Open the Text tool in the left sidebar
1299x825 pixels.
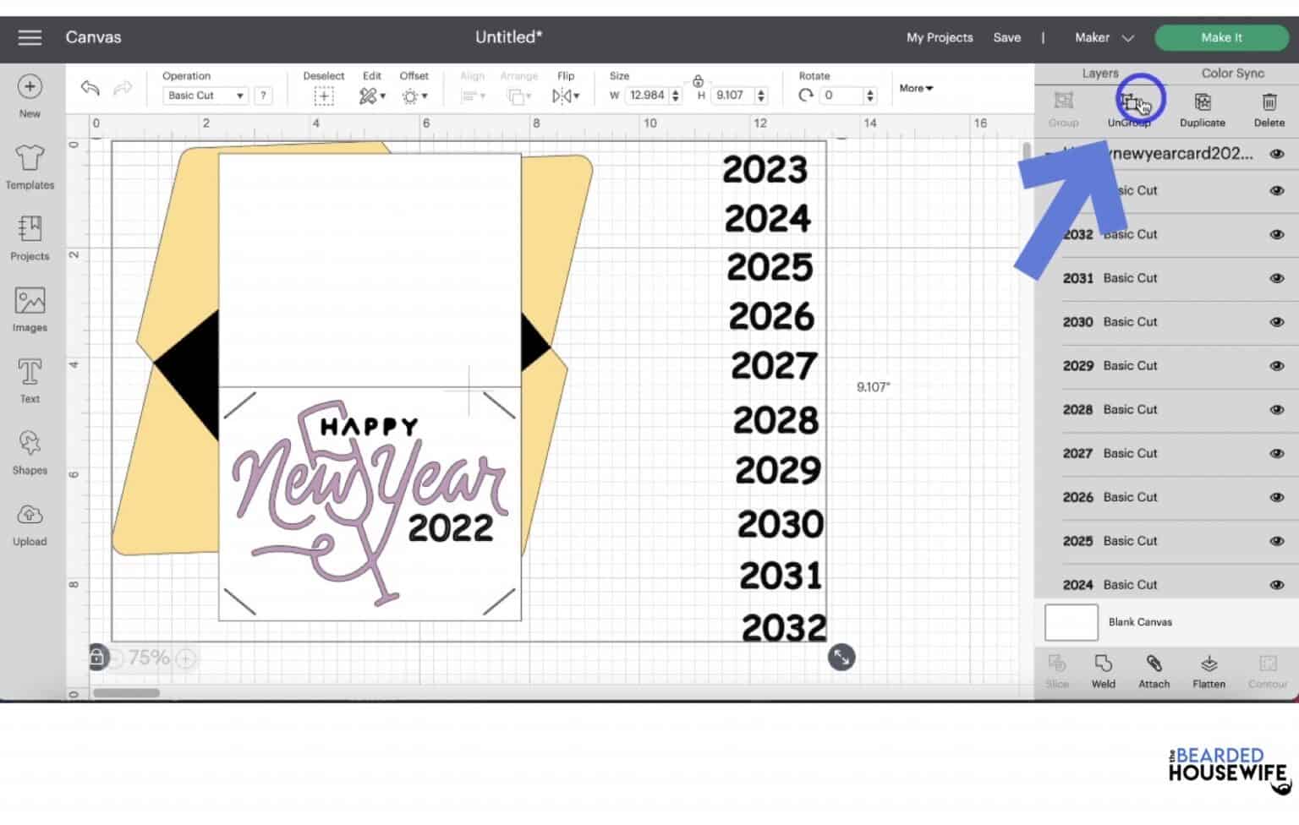[30, 380]
